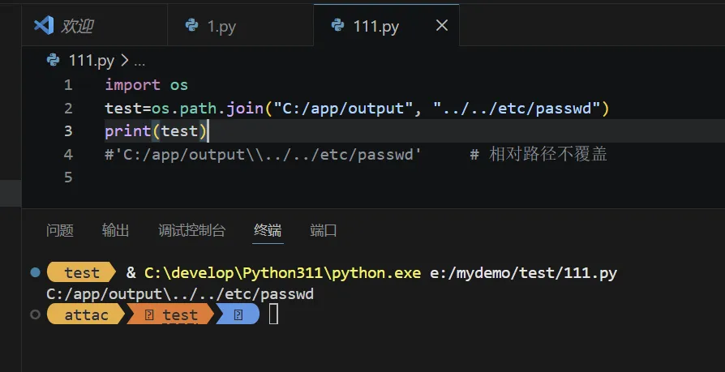Click line number 3 in the gutter
This screenshot has width=725, height=372.
(68, 131)
